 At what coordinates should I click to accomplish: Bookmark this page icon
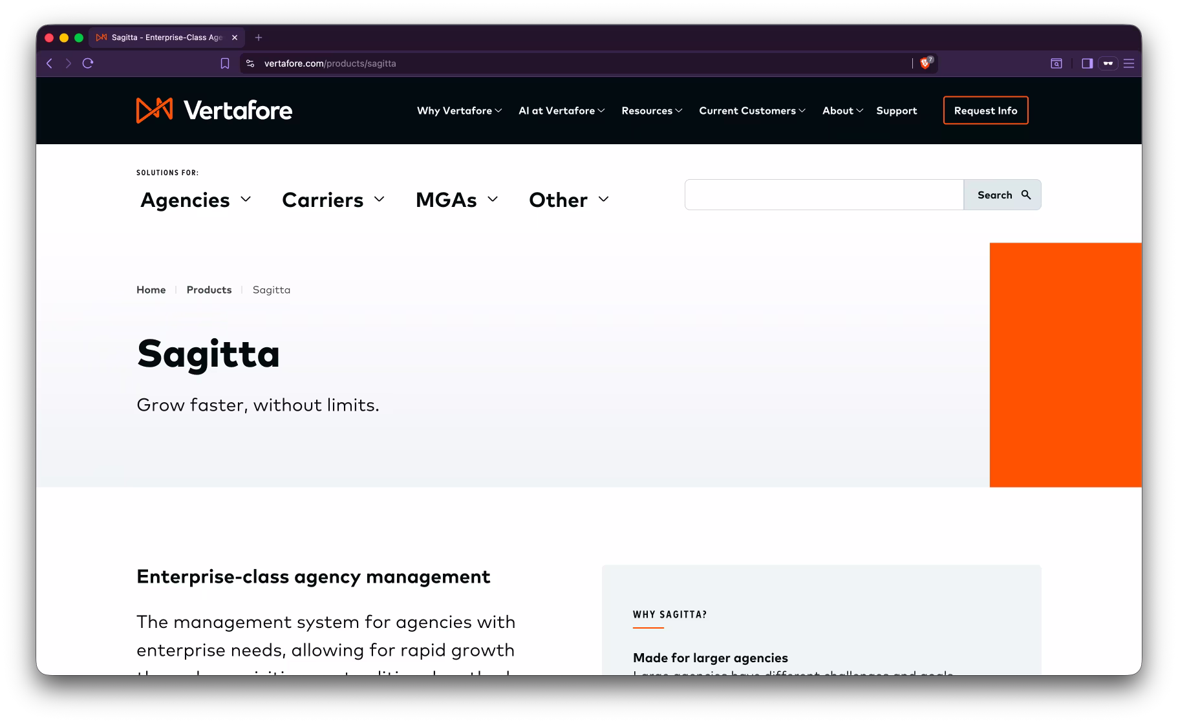[225, 63]
